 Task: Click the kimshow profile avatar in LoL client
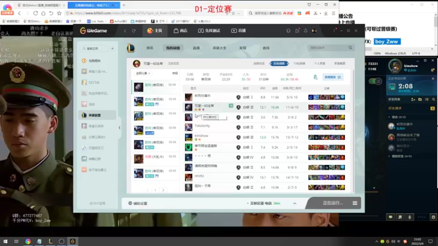(x=395, y=66)
